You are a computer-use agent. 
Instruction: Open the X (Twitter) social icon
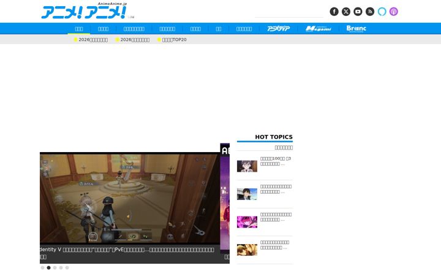tap(346, 12)
